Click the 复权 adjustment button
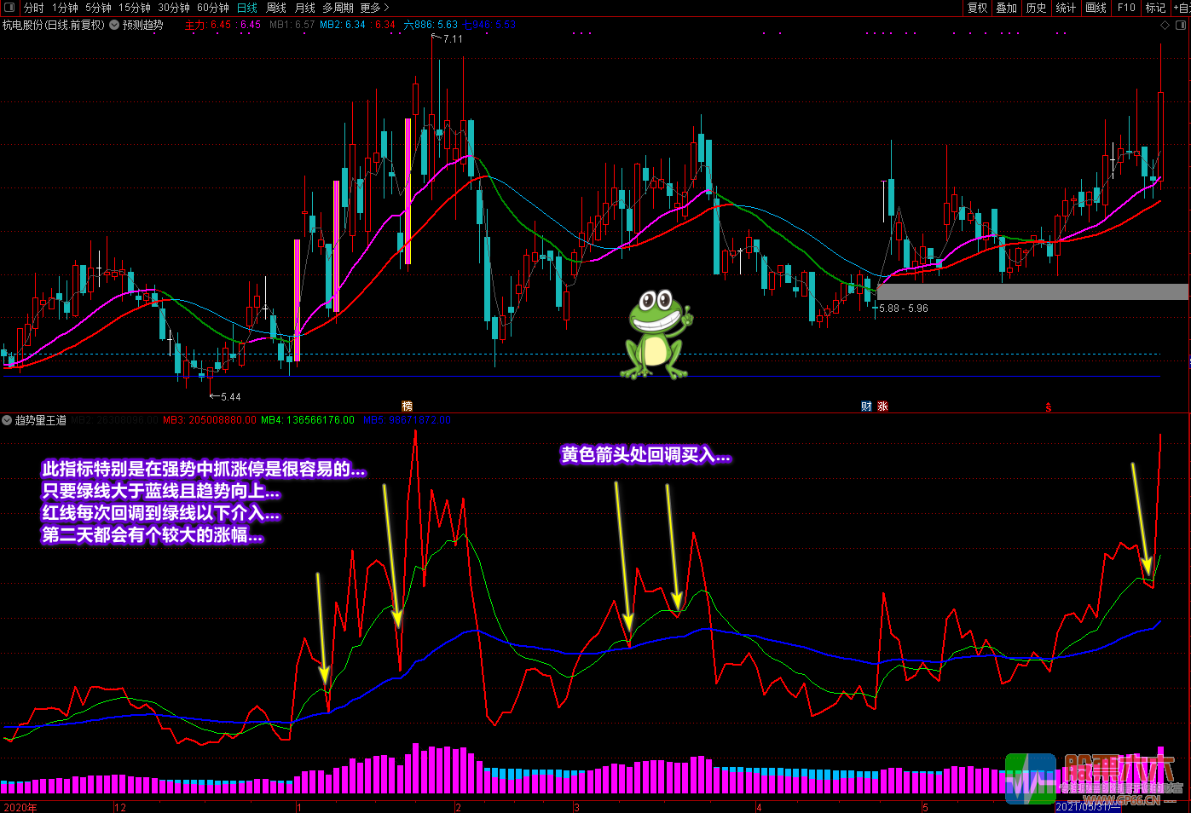 point(977,8)
